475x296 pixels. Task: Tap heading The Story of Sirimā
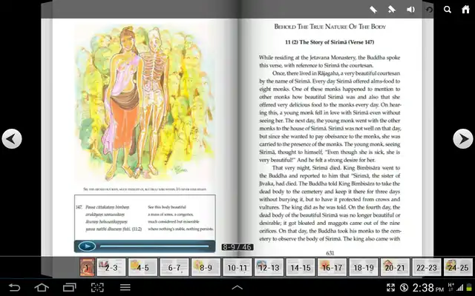pyautogui.click(x=330, y=42)
